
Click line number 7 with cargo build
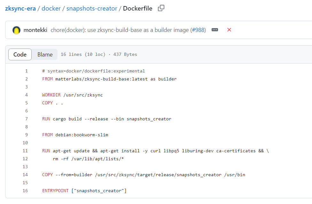(26, 119)
